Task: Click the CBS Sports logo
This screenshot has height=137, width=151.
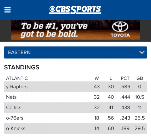Action: [75, 10]
